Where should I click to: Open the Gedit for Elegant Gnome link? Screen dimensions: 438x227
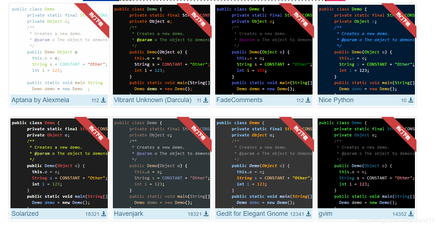tap(252, 214)
